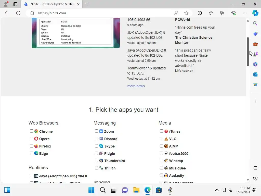The image size is (261, 196).
Task: Click the Edge logo icon in app list
Action: point(36,153)
